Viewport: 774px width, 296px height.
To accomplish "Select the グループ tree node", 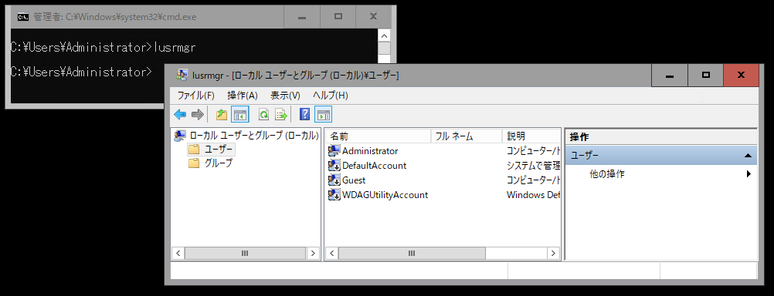I will [x=218, y=163].
